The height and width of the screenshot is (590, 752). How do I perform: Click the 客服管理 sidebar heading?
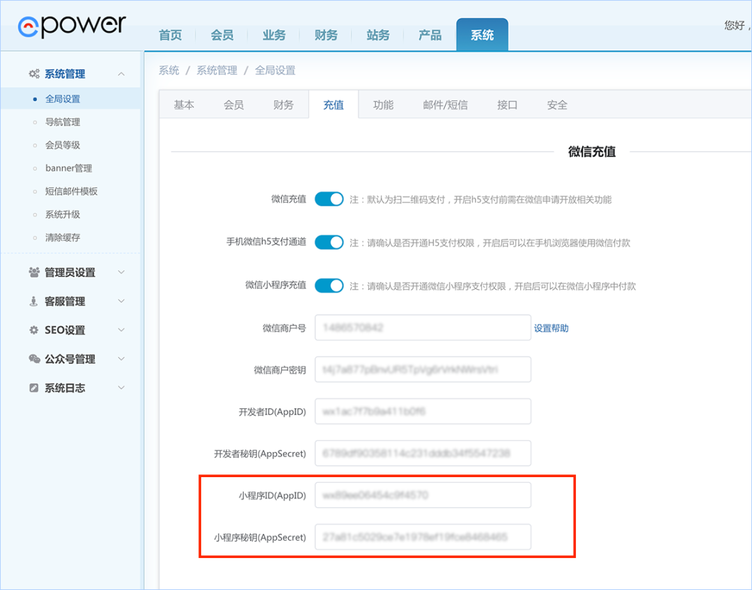point(65,301)
